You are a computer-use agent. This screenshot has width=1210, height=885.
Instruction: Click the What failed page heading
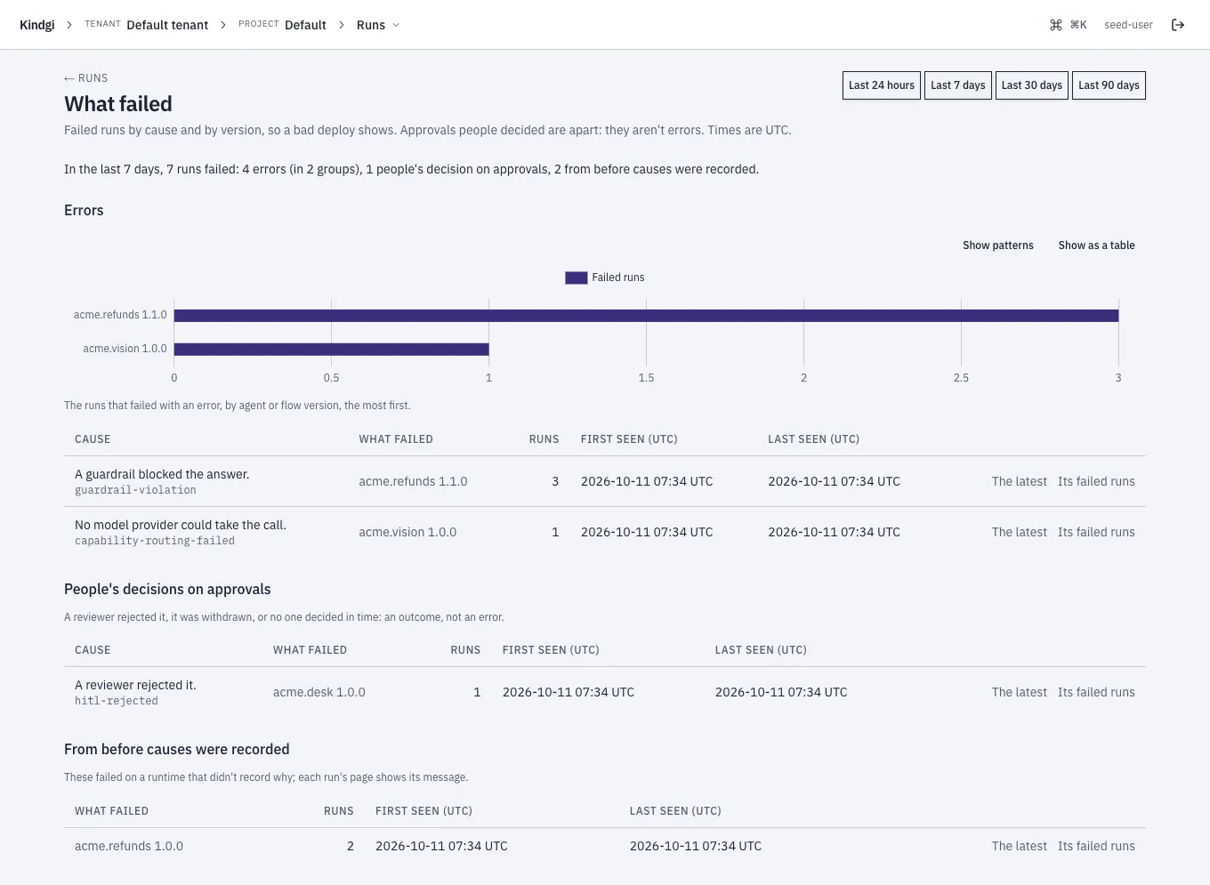tap(118, 104)
